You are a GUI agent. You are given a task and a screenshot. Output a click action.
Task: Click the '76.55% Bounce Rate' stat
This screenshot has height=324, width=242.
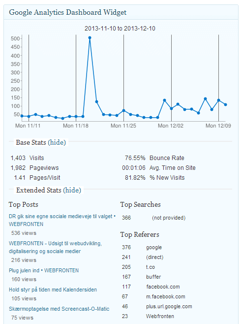[154, 158]
